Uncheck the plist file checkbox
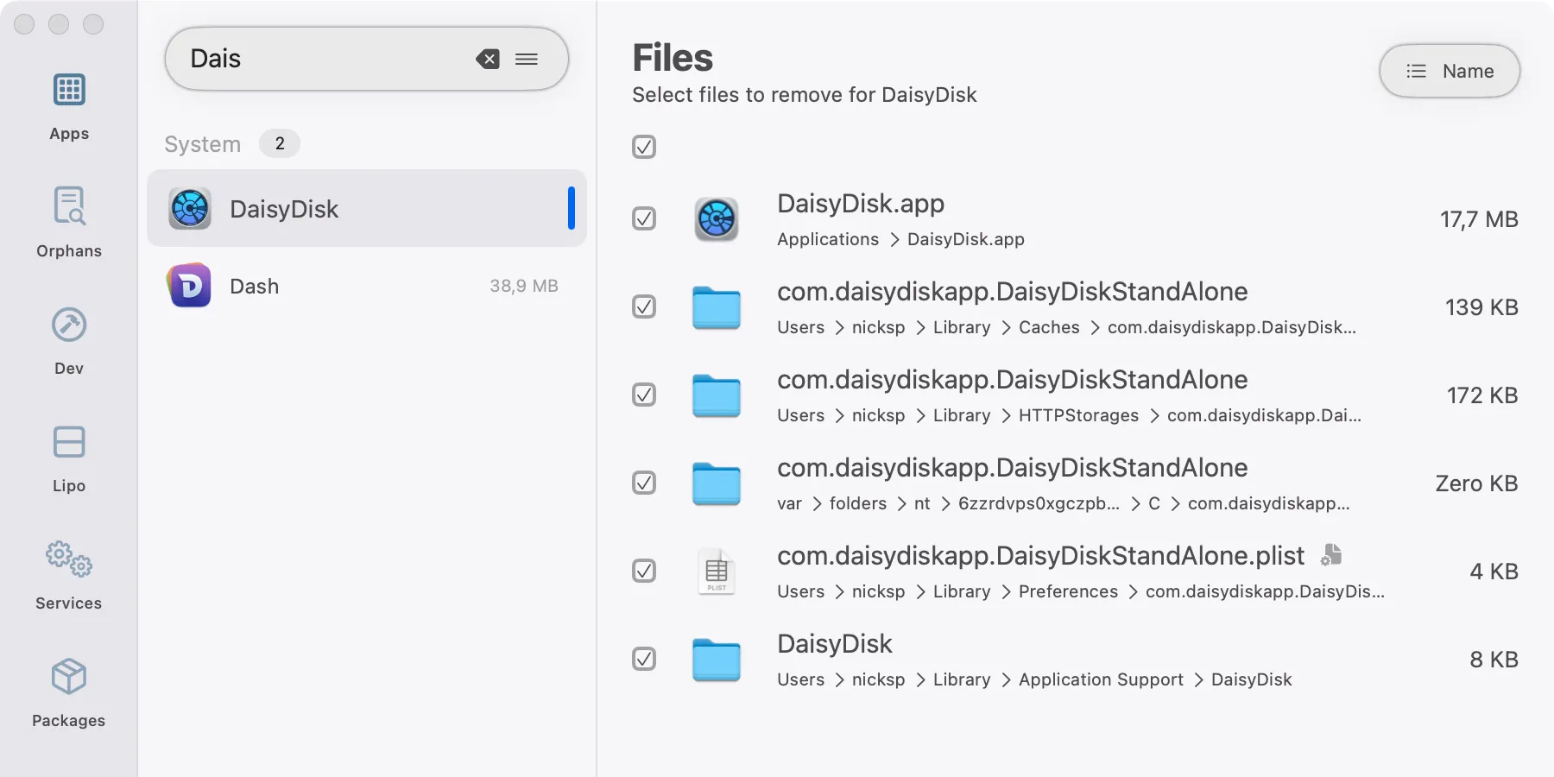The height and width of the screenshot is (777, 1554). click(644, 572)
